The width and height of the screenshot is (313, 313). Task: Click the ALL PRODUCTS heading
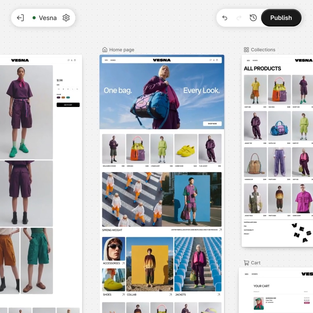coord(262,68)
